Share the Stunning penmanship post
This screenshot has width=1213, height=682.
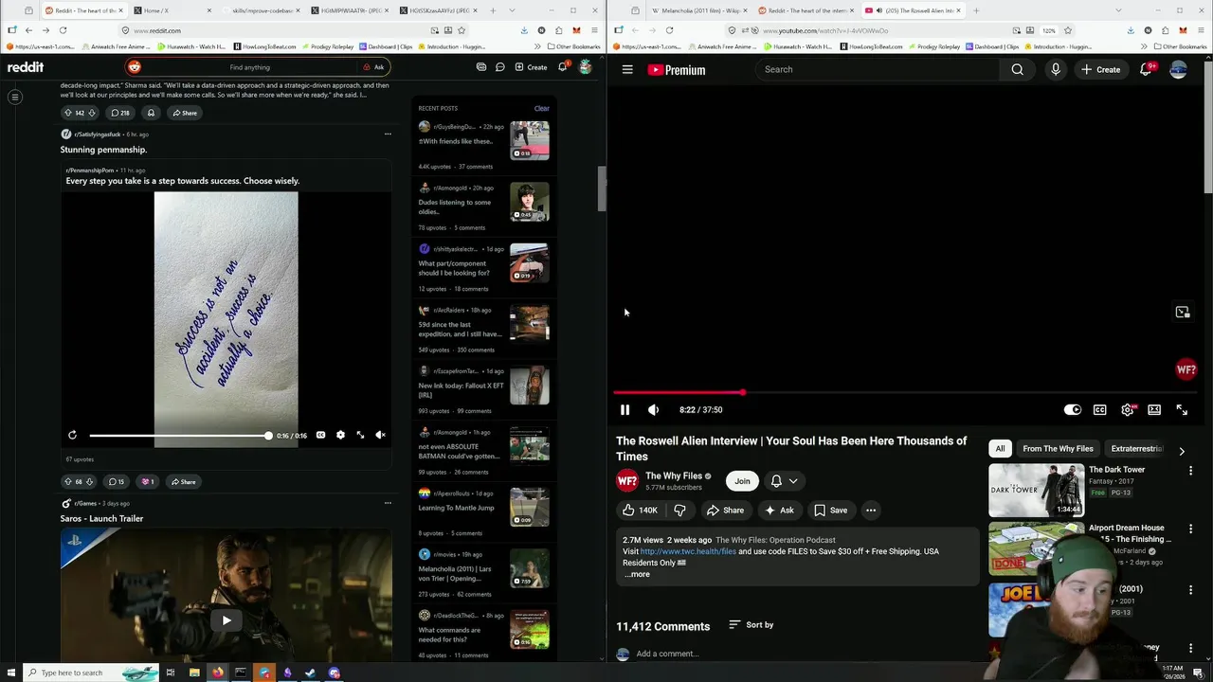(x=184, y=482)
